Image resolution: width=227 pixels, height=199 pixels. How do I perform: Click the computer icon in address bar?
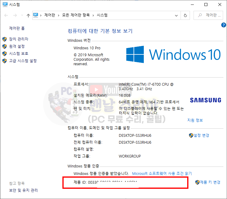36,15
